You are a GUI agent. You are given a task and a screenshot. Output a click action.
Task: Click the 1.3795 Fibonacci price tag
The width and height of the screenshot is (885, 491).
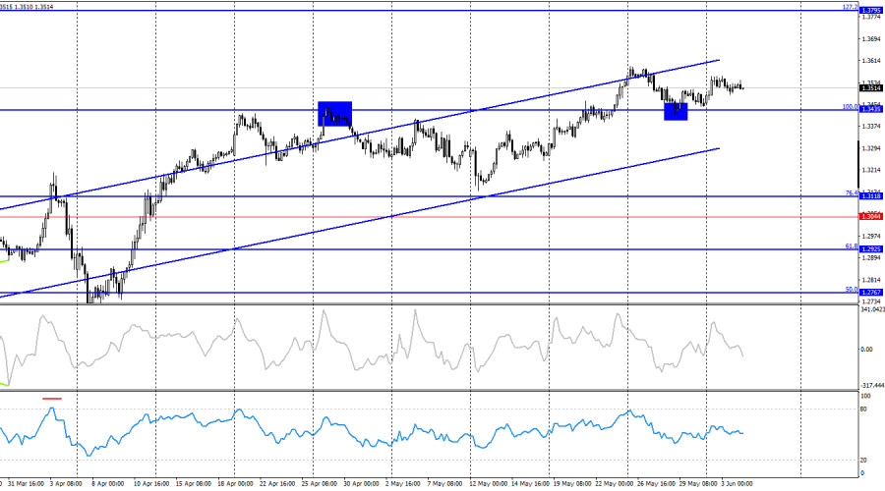coord(871,11)
